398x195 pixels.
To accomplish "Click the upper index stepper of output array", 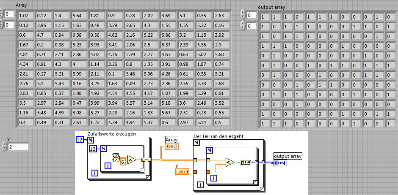I will tap(243, 15).
